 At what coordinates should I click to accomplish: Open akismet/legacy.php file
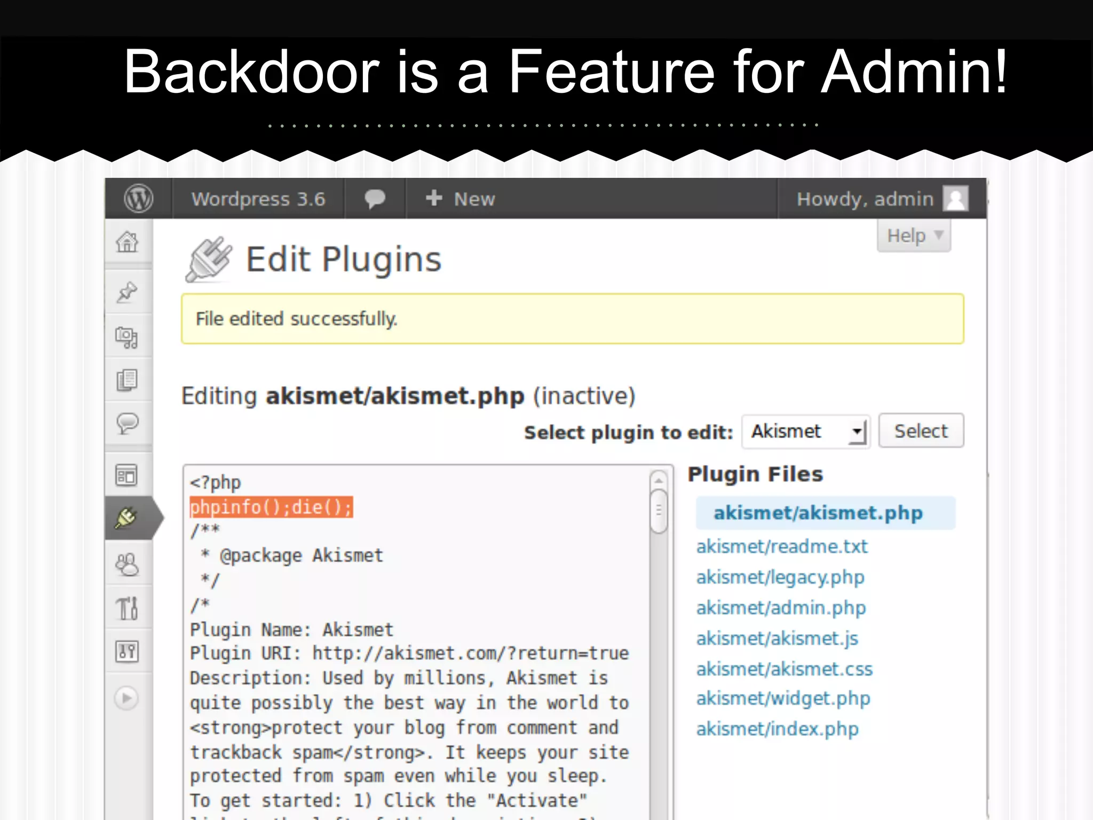click(x=780, y=578)
